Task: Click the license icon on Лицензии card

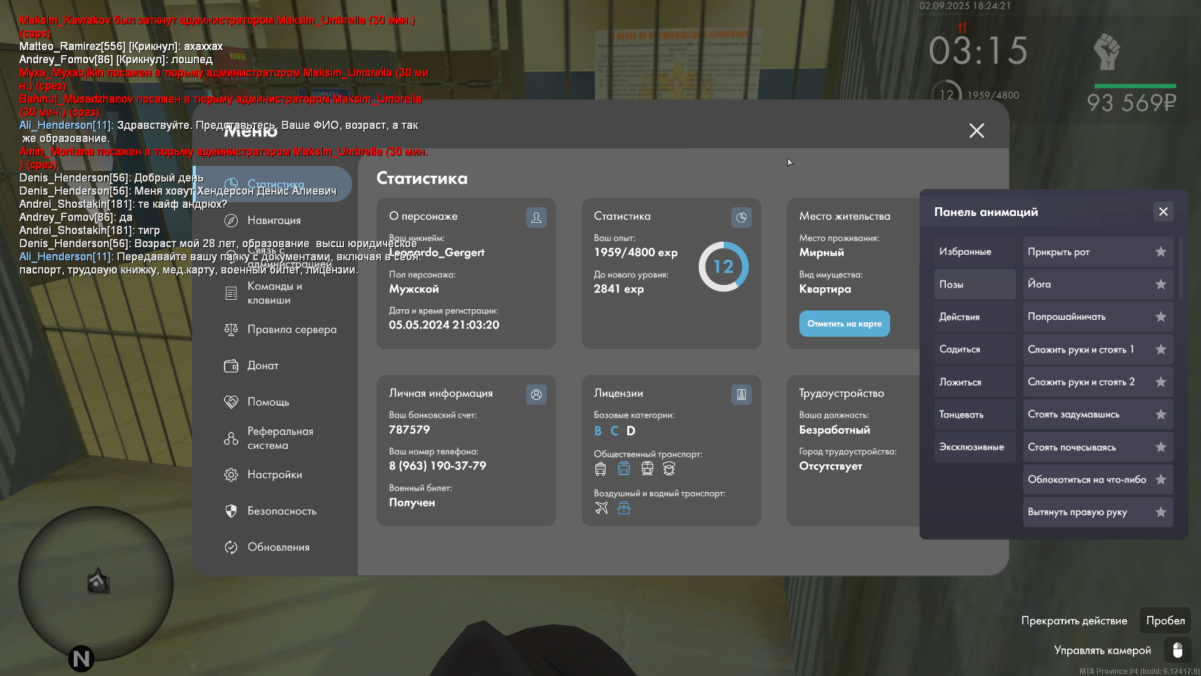Action: 741,395
